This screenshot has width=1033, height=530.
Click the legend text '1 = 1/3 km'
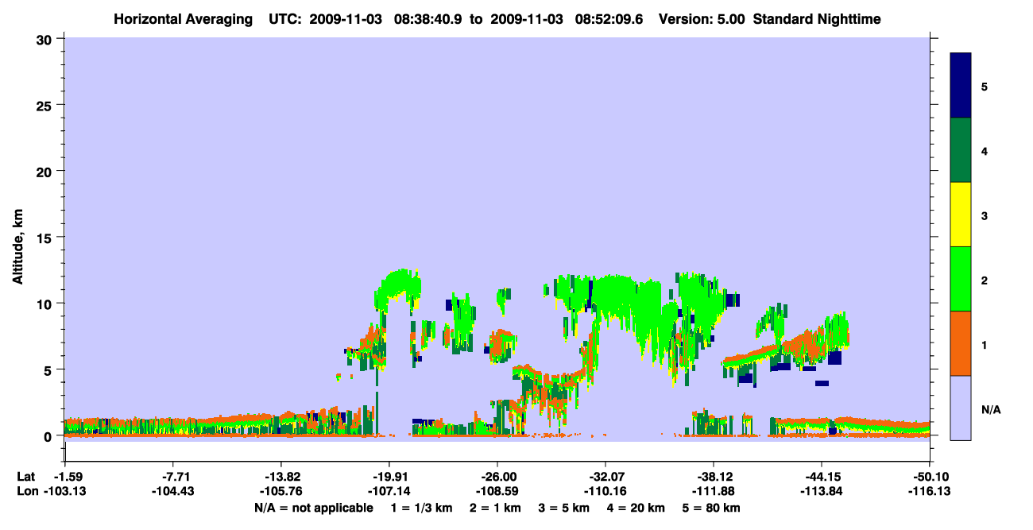coord(420,508)
